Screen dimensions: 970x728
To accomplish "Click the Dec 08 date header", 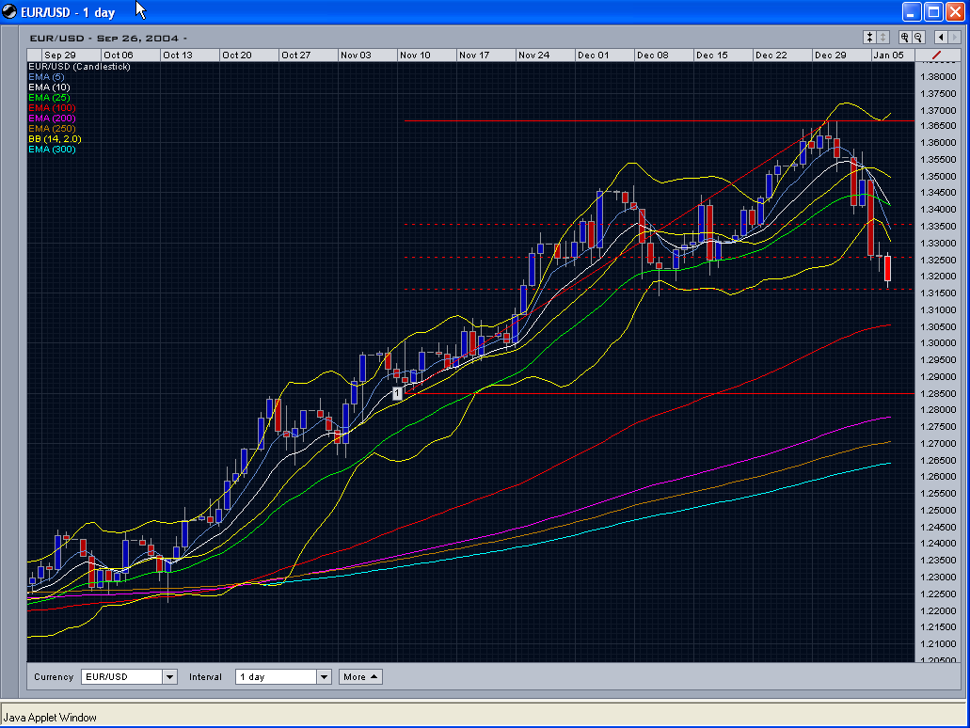I will pos(653,55).
